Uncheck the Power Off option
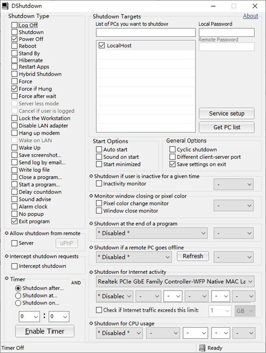 [x=15, y=39]
